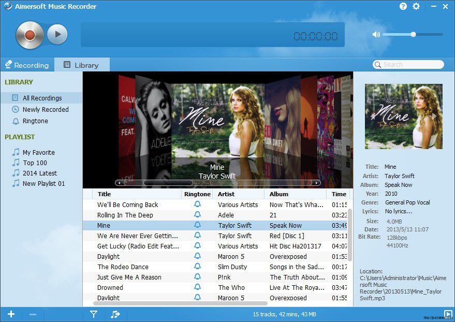
Task: Click the add-to-playlist music note icon
Action: 115,314
